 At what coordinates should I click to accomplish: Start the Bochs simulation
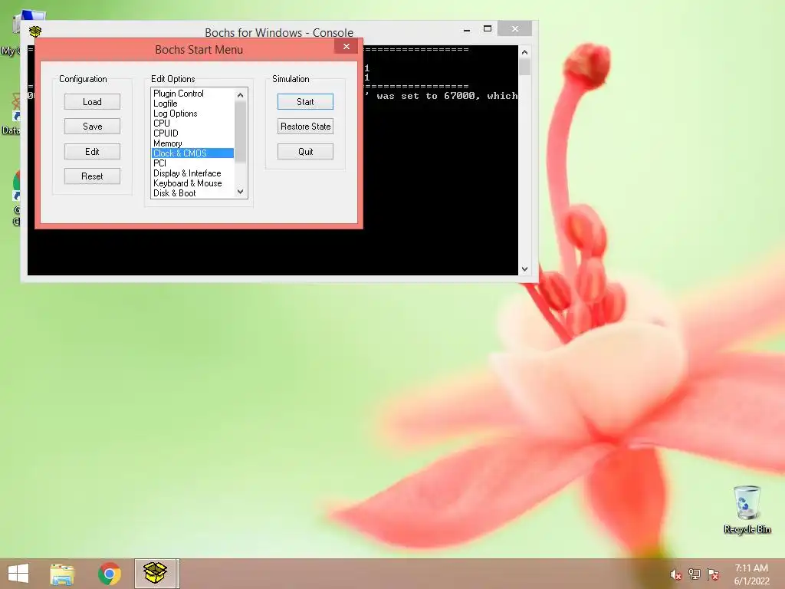point(305,102)
